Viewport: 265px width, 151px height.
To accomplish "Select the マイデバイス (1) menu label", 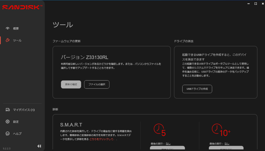I will [24, 110].
